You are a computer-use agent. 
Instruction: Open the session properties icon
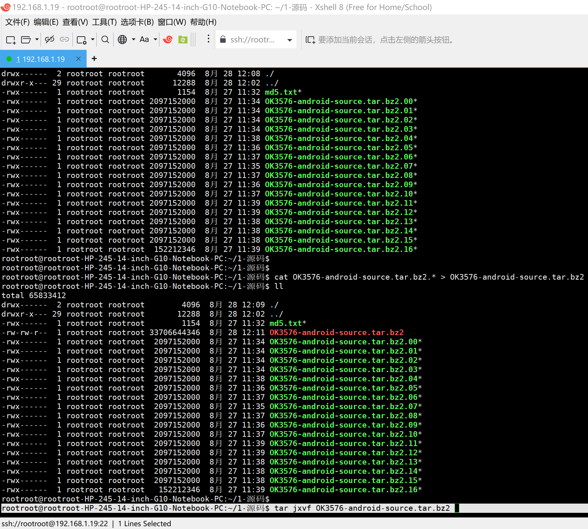tap(81, 40)
